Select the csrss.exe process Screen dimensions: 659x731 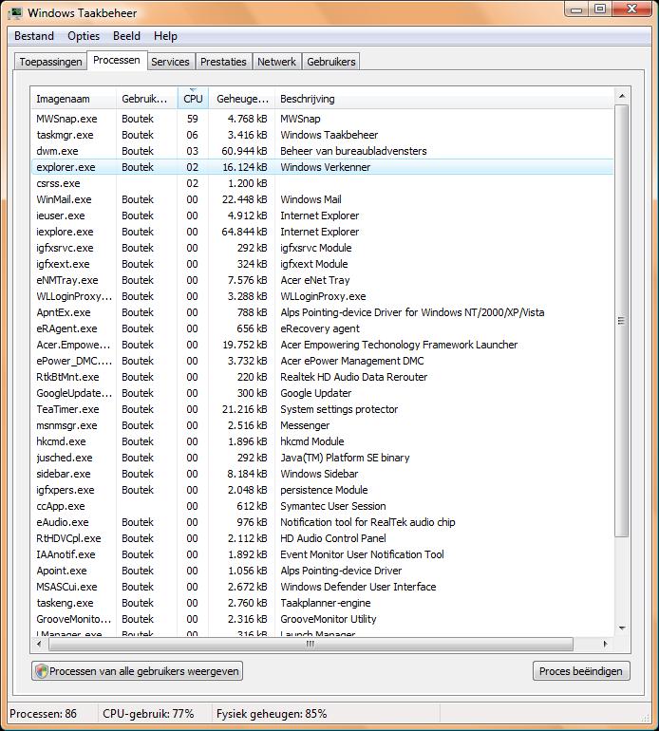point(322,183)
